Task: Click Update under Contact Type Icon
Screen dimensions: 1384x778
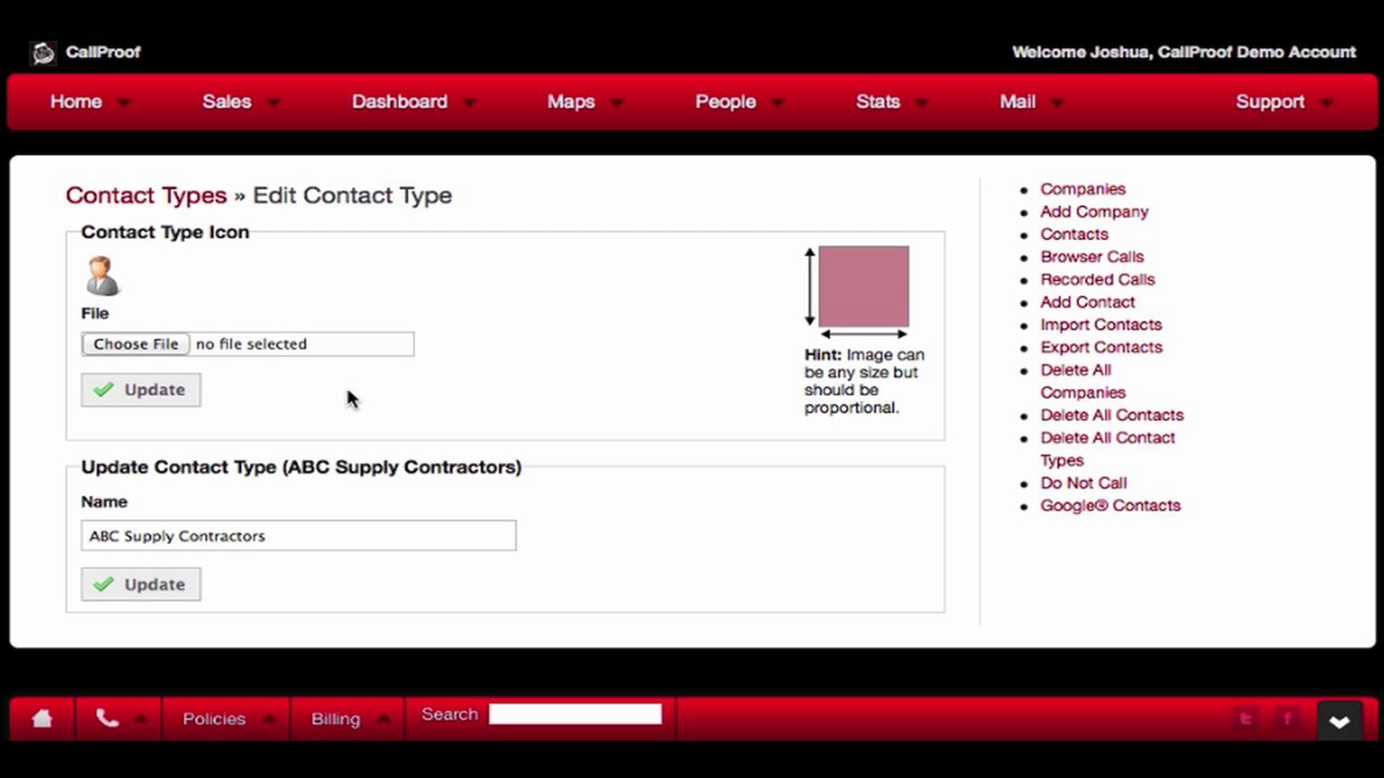Action: (141, 390)
